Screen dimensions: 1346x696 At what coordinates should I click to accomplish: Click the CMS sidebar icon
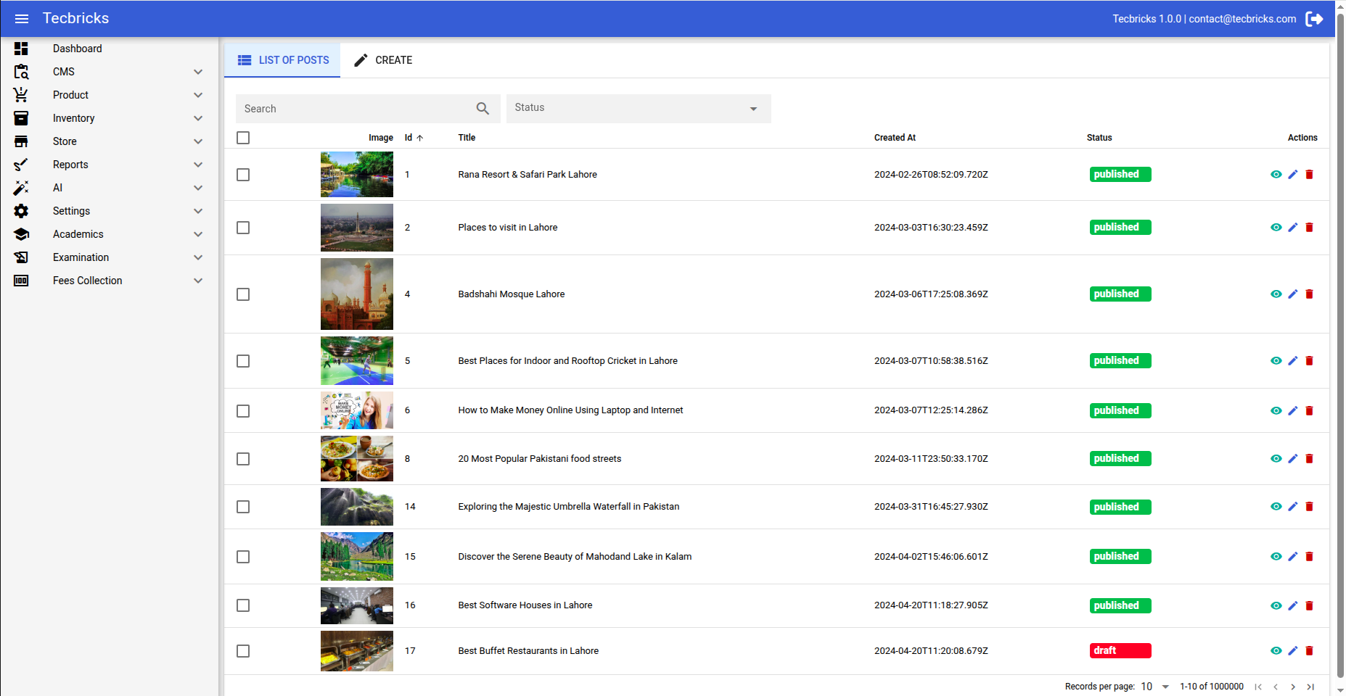[21, 72]
